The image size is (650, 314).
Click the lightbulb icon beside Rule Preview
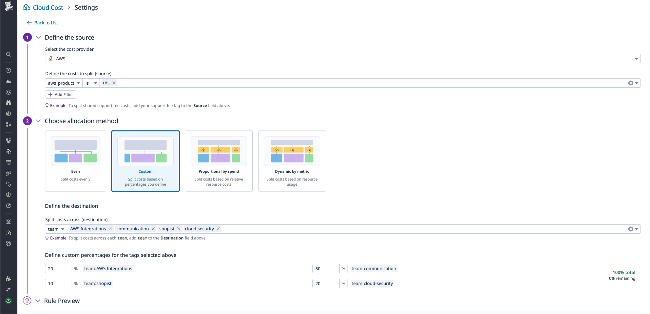(x=27, y=300)
